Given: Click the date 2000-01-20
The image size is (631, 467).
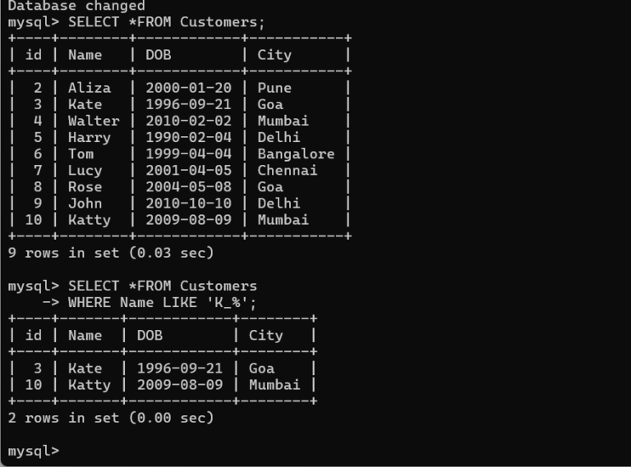Looking at the screenshot, I should [188, 88].
